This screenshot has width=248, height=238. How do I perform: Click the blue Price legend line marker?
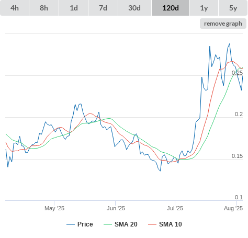point(71,224)
